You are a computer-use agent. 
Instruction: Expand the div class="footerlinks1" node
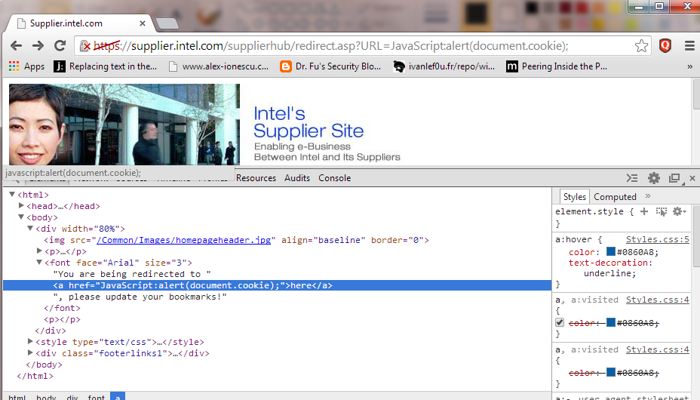tap(30, 352)
